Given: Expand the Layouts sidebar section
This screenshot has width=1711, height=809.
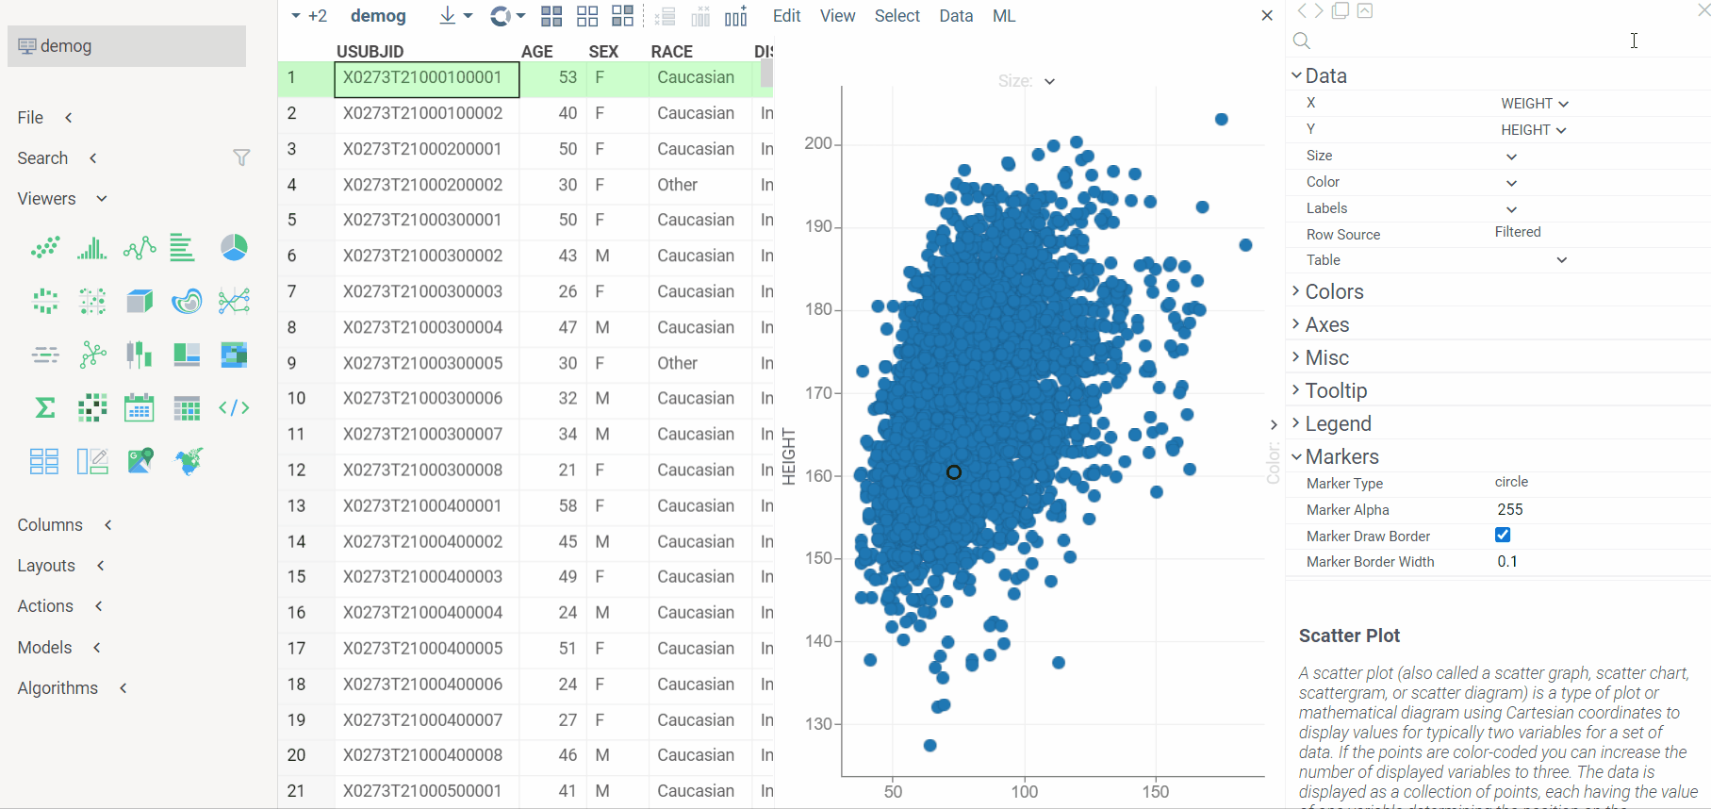Looking at the screenshot, I should 60,566.
